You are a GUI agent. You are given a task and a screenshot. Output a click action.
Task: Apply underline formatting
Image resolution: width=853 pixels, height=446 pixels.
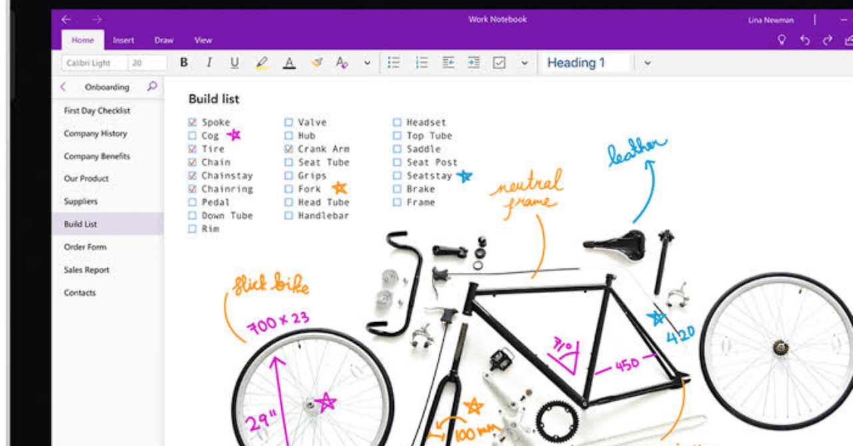[234, 62]
